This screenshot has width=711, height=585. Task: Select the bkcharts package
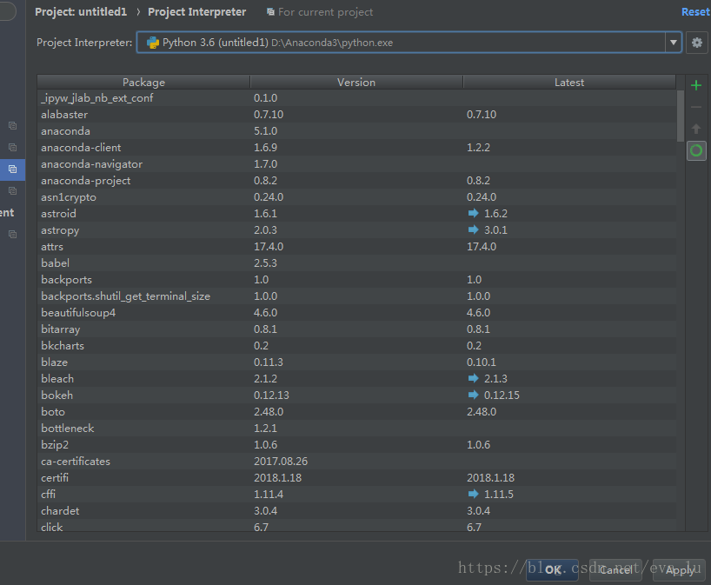[x=63, y=346]
